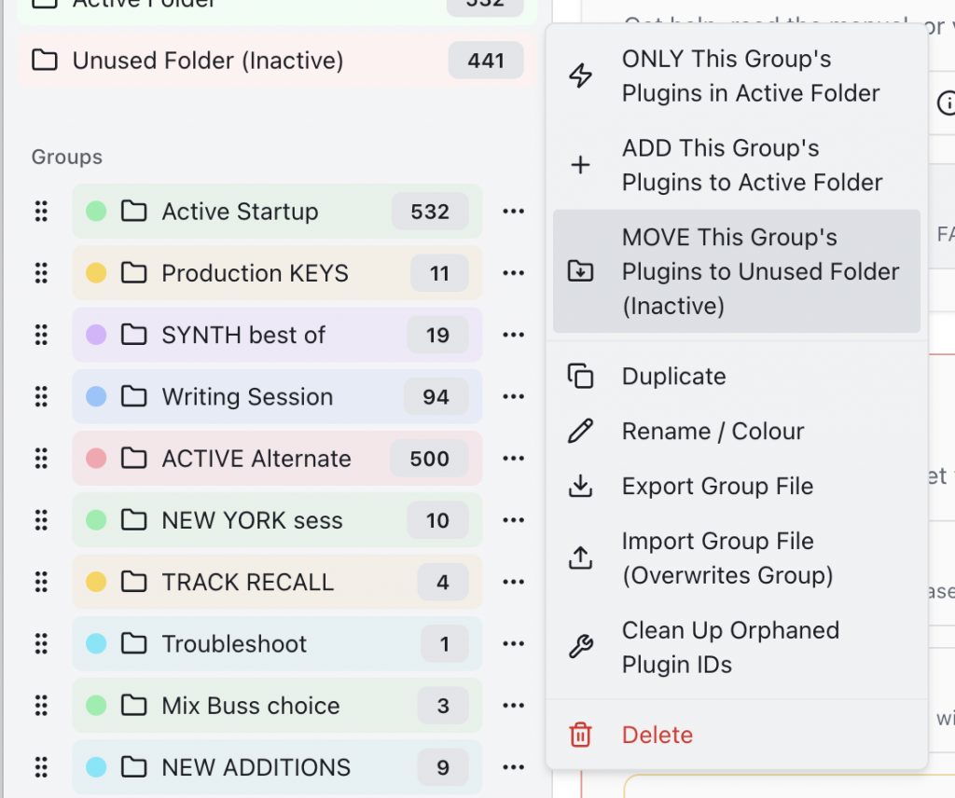The width and height of the screenshot is (955, 798).
Task: Choose Delete from the context menu
Action: pyautogui.click(x=657, y=735)
